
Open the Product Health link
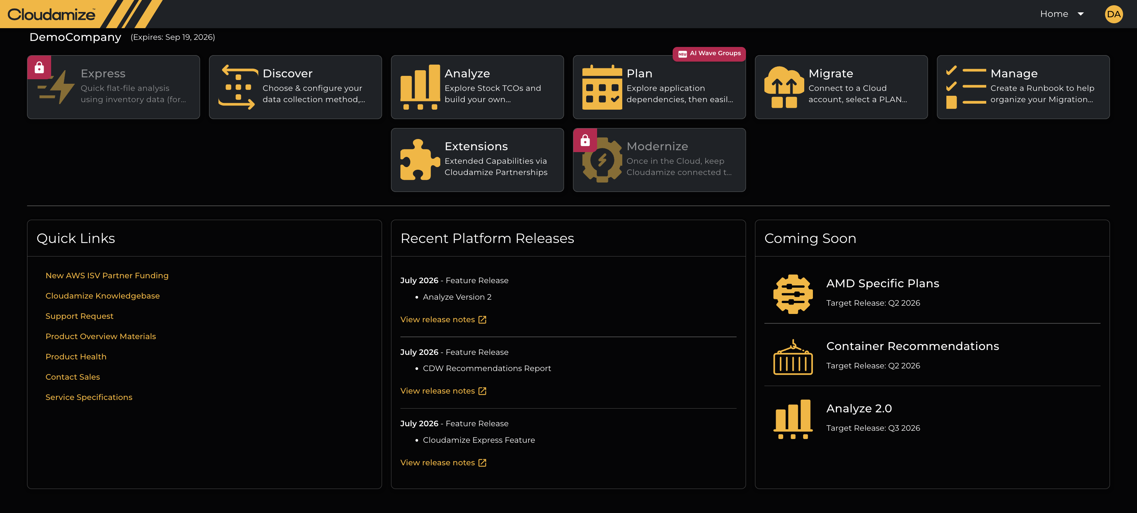76,357
